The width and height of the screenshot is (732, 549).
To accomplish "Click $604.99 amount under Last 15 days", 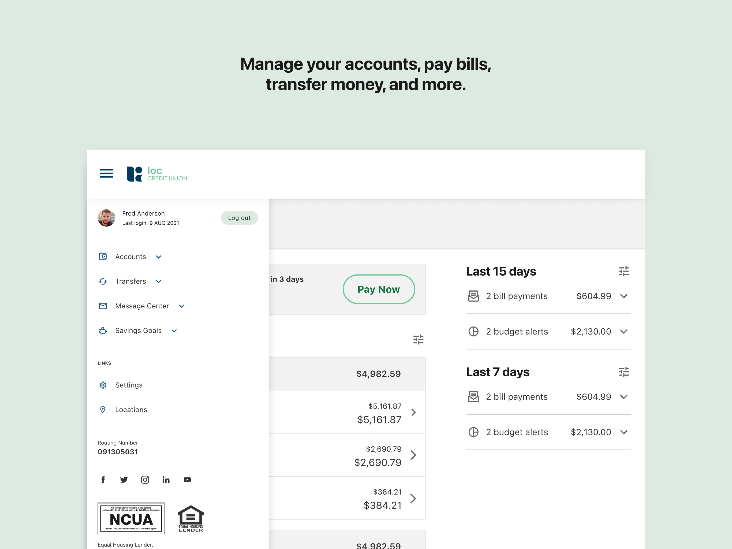I will (594, 296).
